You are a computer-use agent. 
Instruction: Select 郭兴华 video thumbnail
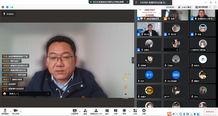click(149, 29)
